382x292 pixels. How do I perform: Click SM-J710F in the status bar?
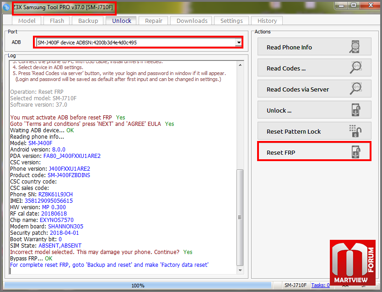(295, 285)
